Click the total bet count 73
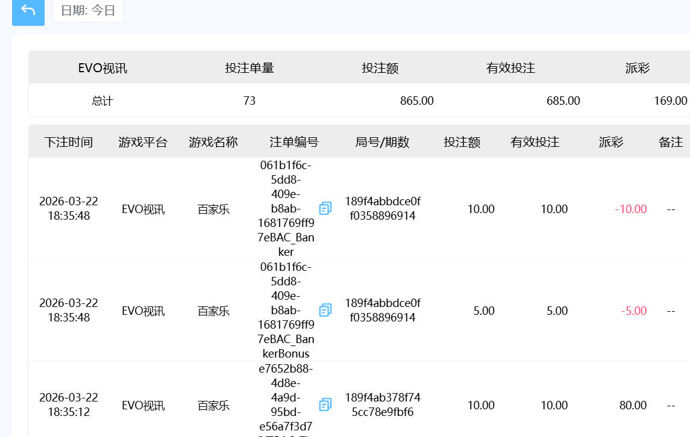Image resolution: width=690 pixels, height=437 pixels. click(x=249, y=101)
